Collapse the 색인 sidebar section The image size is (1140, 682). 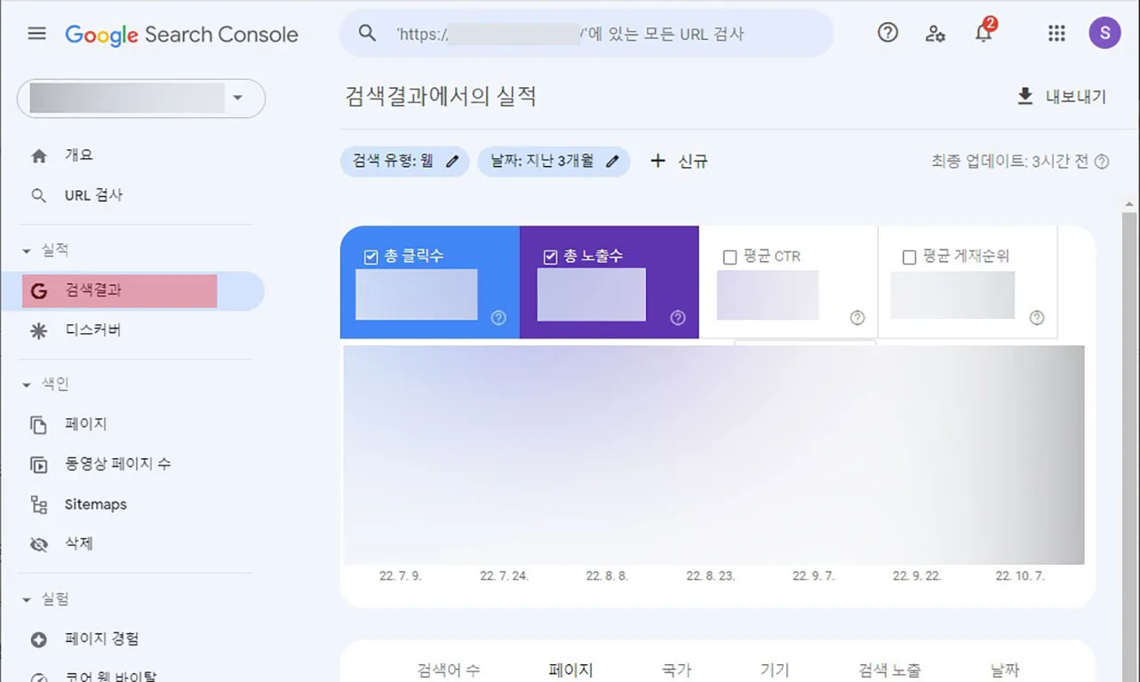pos(26,385)
